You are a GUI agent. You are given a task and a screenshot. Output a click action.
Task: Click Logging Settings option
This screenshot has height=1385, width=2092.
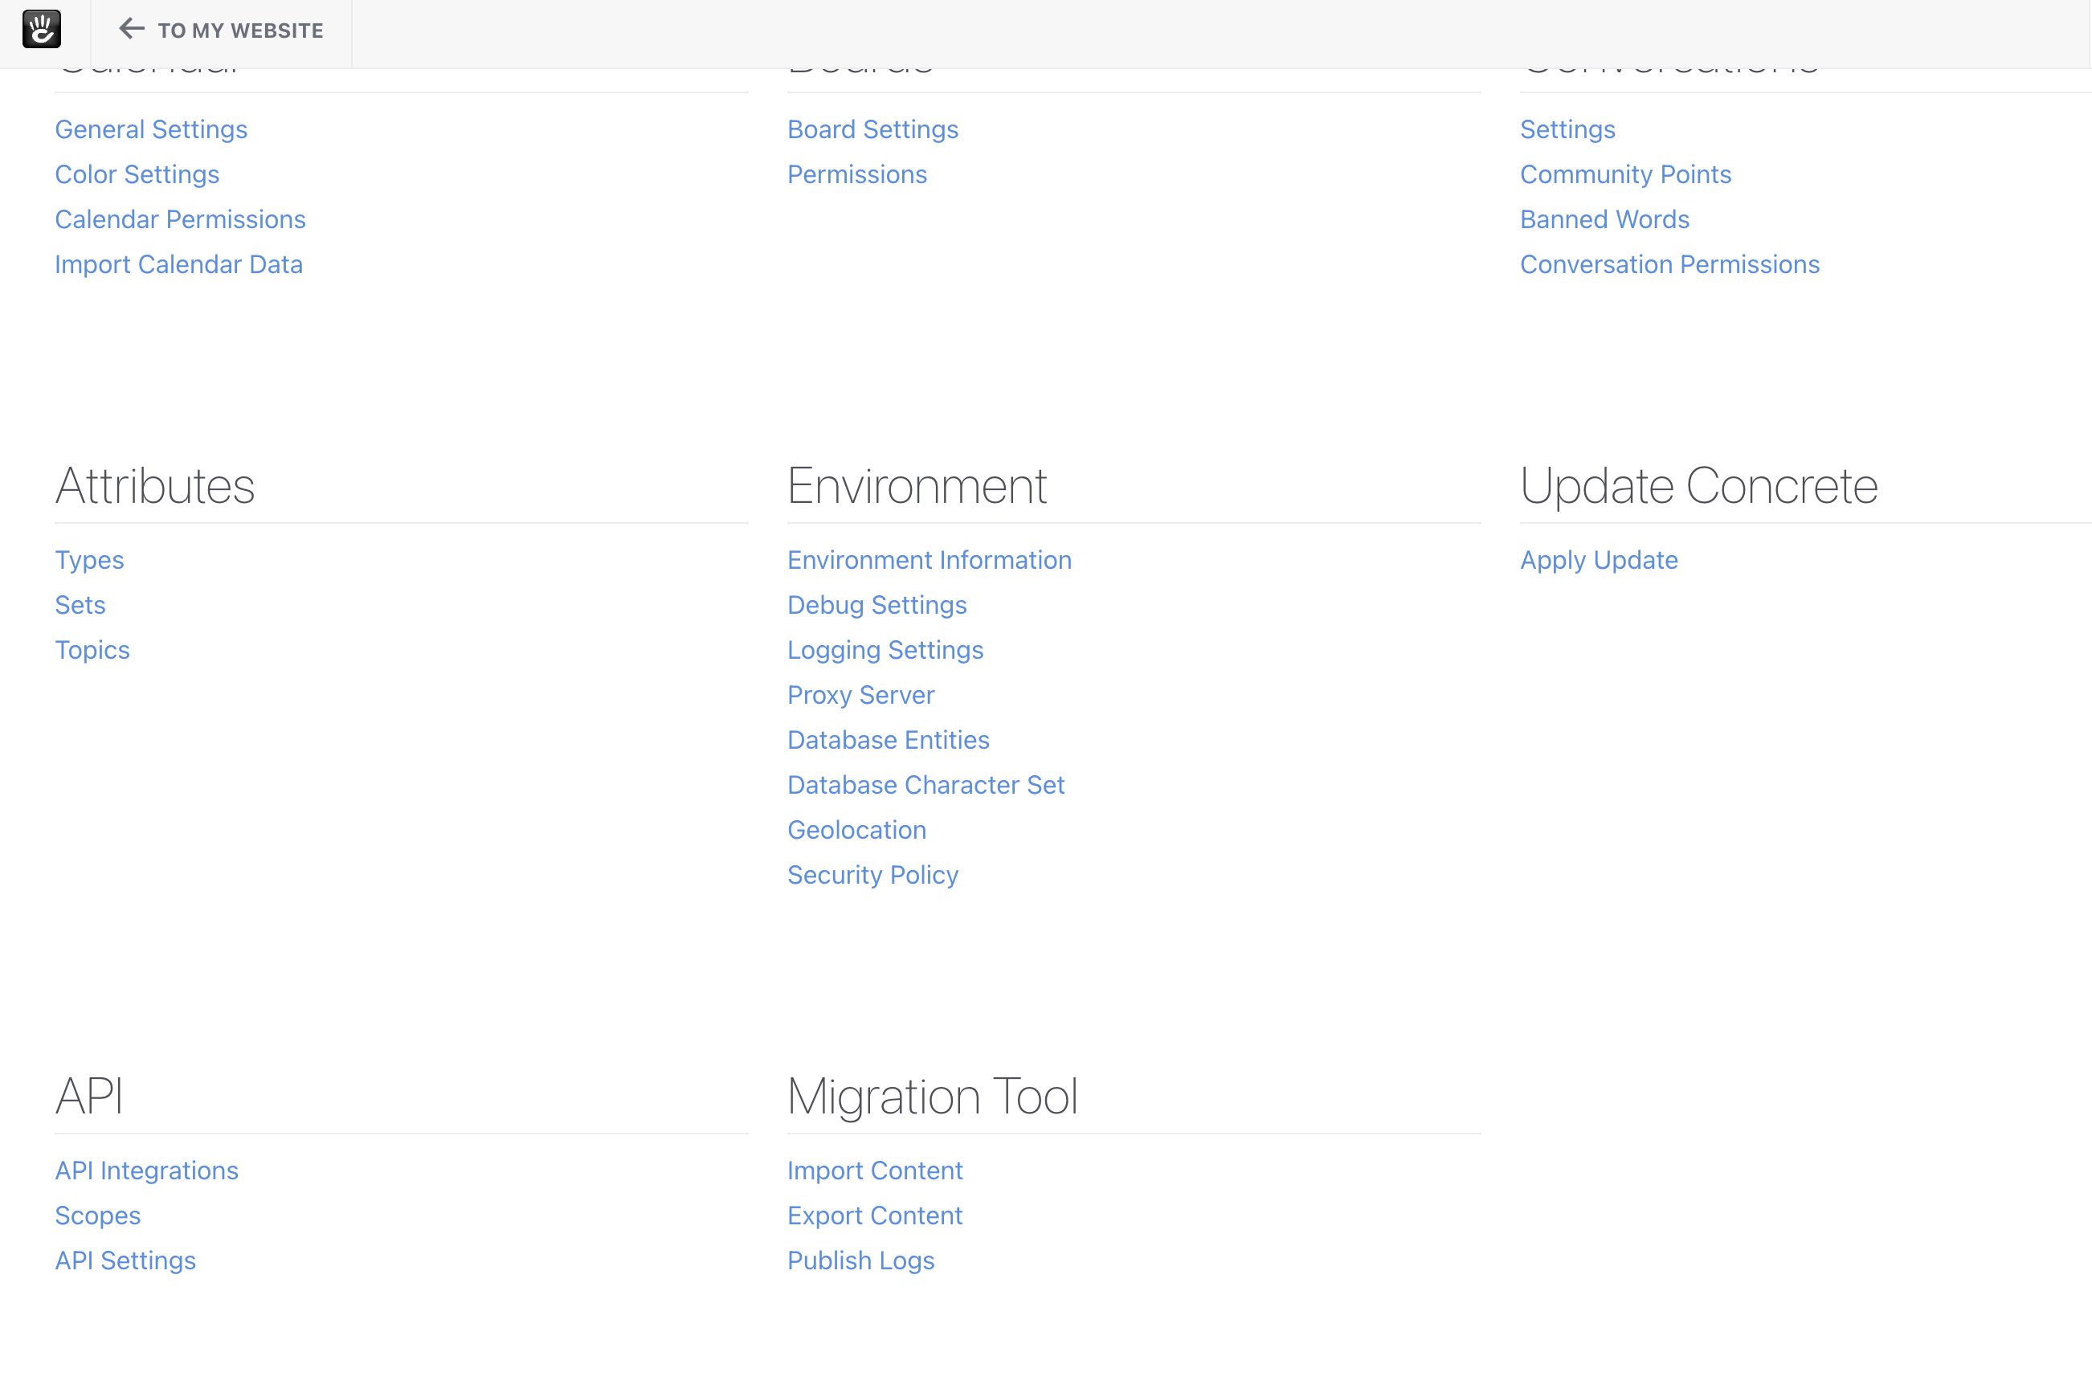click(x=885, y=649)
